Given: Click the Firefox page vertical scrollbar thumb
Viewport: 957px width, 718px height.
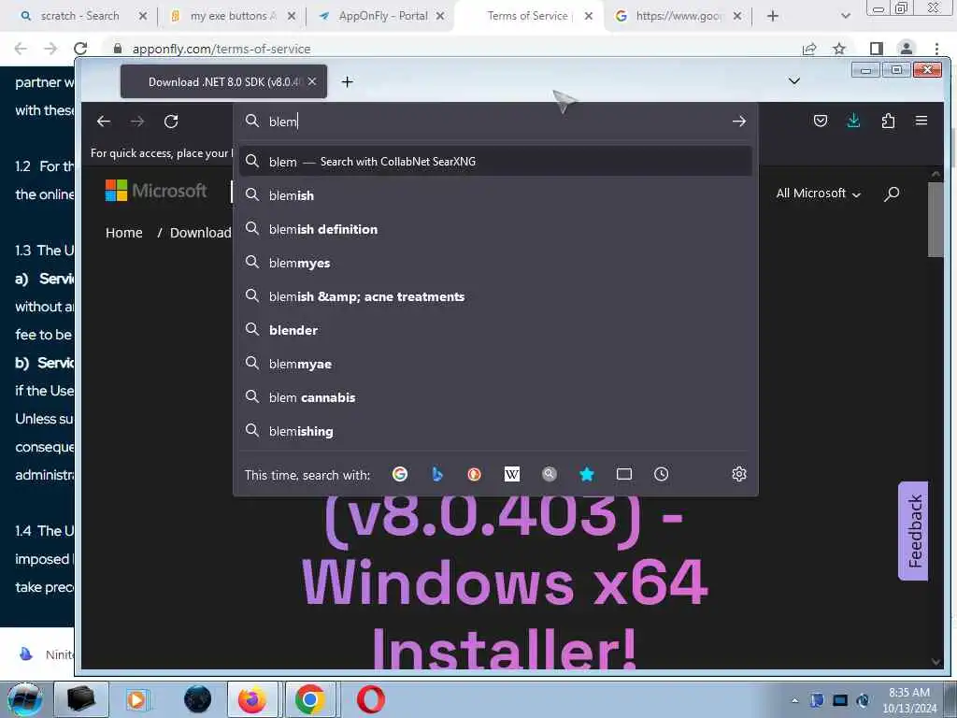Looking at the screenshot, I should point(935,220).
